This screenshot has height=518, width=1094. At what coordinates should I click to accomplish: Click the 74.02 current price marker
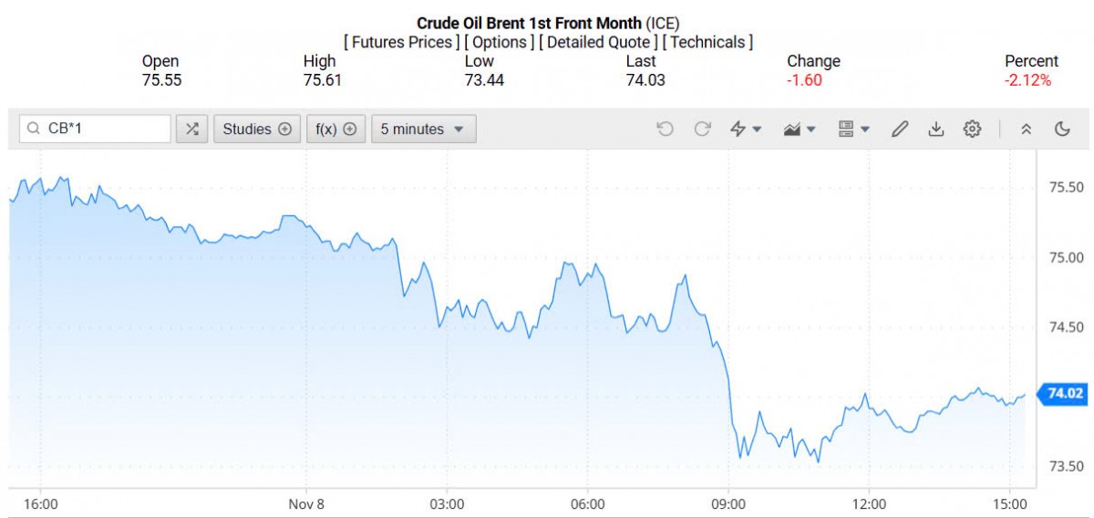1065,394
